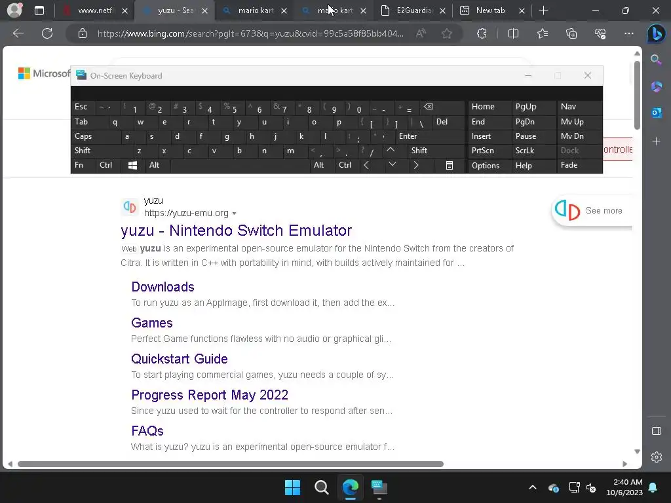Click the context menu key on keyboard
The image size is (671, 503).
[450, 166]
